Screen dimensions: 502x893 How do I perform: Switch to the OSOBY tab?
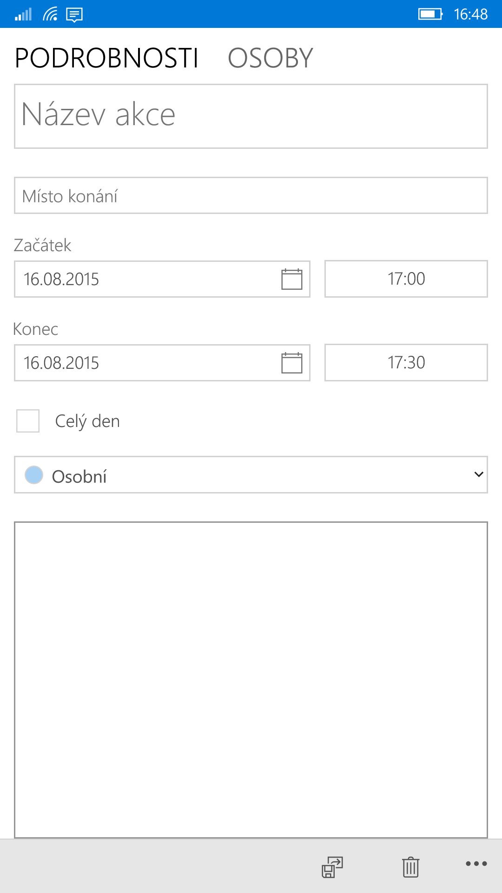click(271, 58)
